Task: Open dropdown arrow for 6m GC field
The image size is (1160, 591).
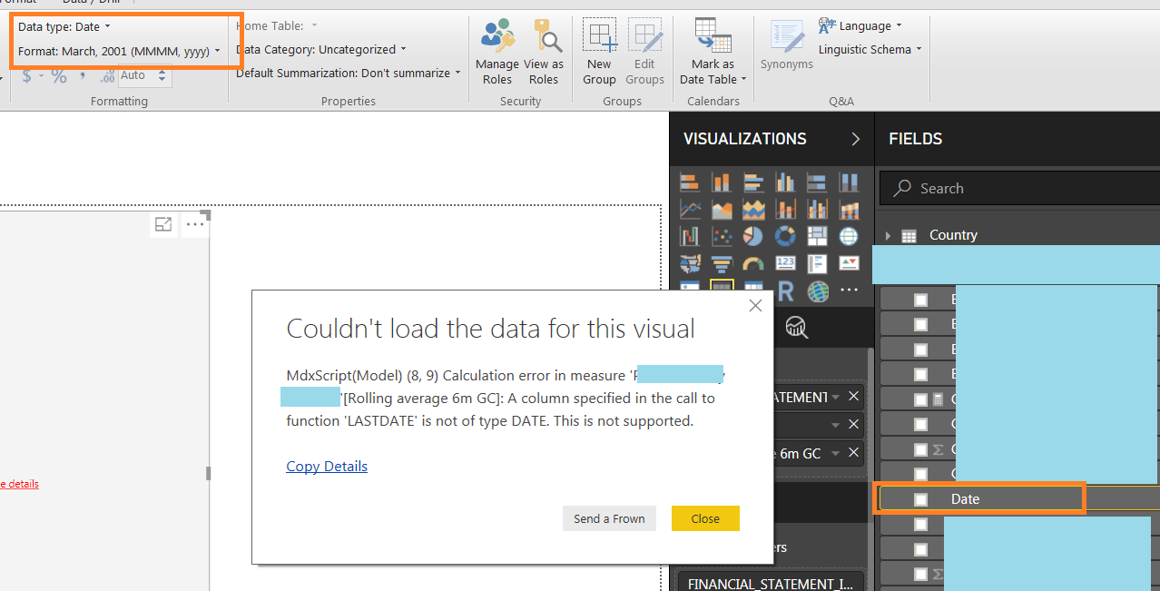Action: pos(835,453)
